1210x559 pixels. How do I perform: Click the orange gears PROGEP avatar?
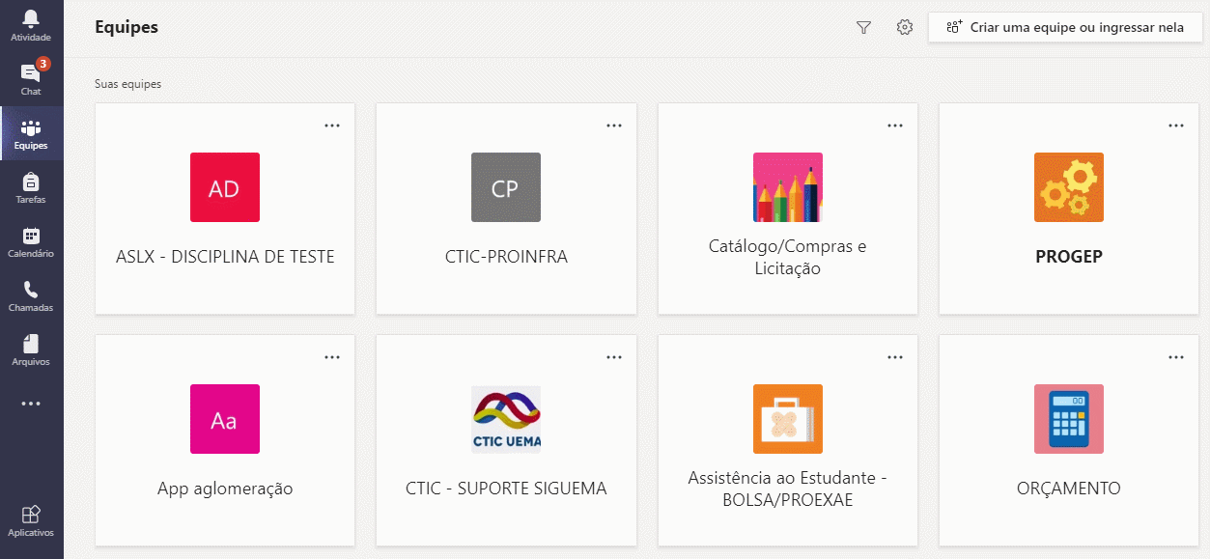pos(1069,187)
